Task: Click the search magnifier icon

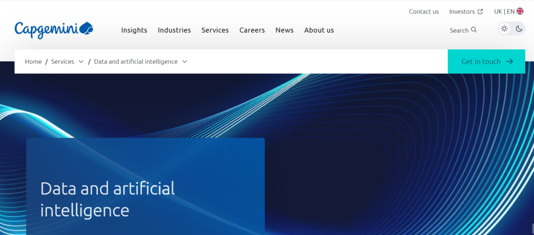Action: pos(474,30)
